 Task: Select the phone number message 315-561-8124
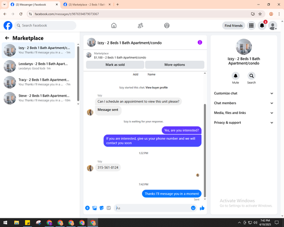click(x=108, y=167)
